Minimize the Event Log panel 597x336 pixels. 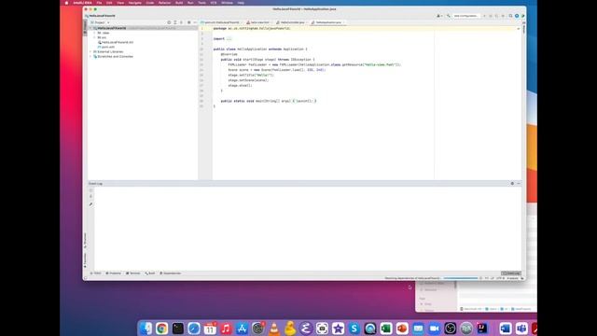tap(519, 184)
